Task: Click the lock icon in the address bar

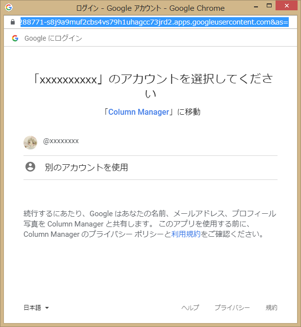Action: 13,23
